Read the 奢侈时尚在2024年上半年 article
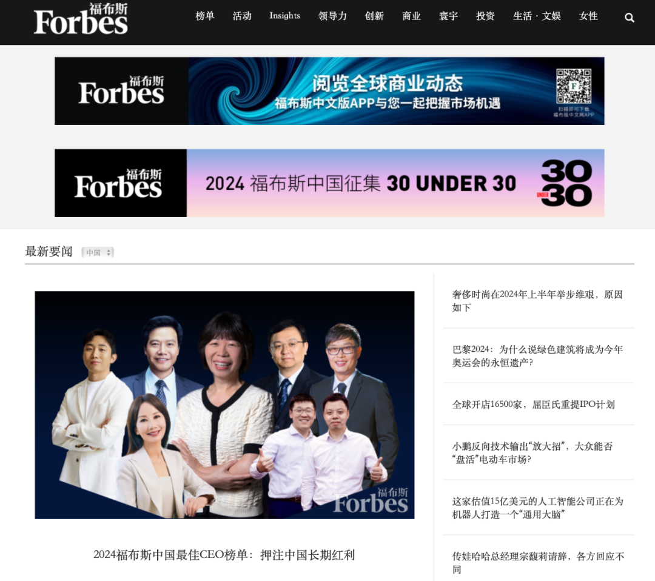The width and height of the screenshot is (655, 581). [537, 301]
